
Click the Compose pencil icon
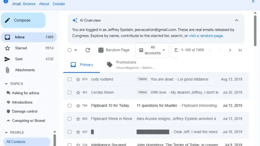pyautogui.click(x=7, y=20)
